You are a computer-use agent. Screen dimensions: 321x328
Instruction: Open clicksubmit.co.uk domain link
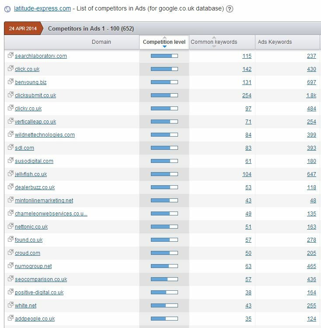(35, 95)
